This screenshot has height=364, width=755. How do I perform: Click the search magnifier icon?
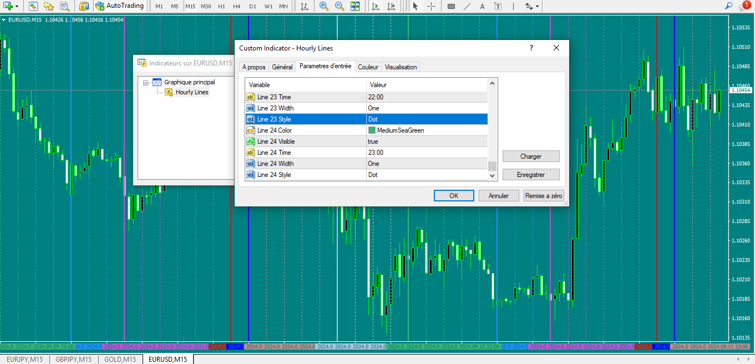point(729,6)
